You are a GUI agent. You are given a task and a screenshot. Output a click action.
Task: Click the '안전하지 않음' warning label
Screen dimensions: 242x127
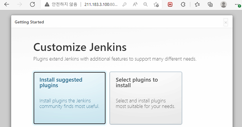pyautogui.click(x=65, y=4)
